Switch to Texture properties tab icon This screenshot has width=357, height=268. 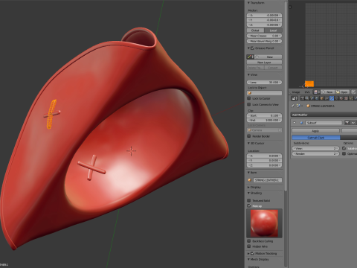(x=346, y=98)
